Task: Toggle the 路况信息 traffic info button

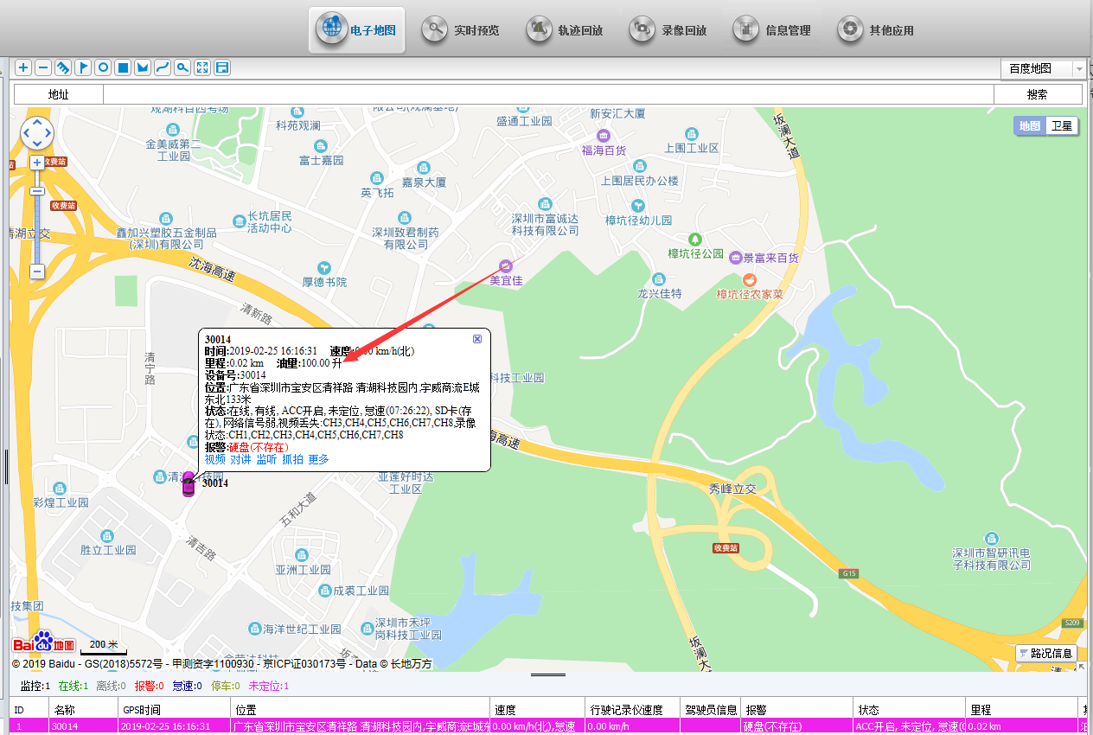Action: pos(1045,654)
